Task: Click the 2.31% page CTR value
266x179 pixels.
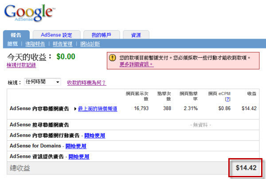Action: [x=191, y=108]
